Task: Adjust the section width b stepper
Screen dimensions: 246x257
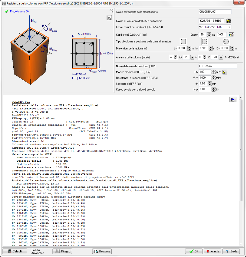Action: (x=189, y=48)
